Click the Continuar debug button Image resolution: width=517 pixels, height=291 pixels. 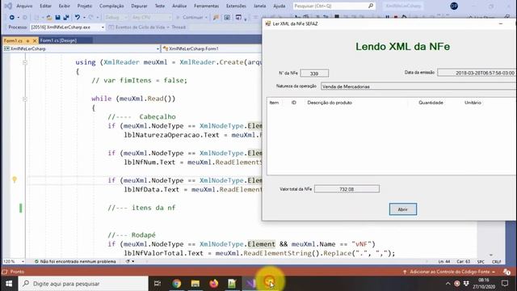[x=191, y=17]
